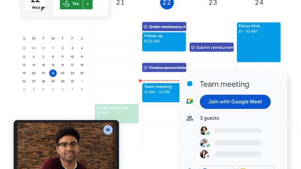Select date 14 in mini calendar
The image size is (301, 169).
coord(43,65)
